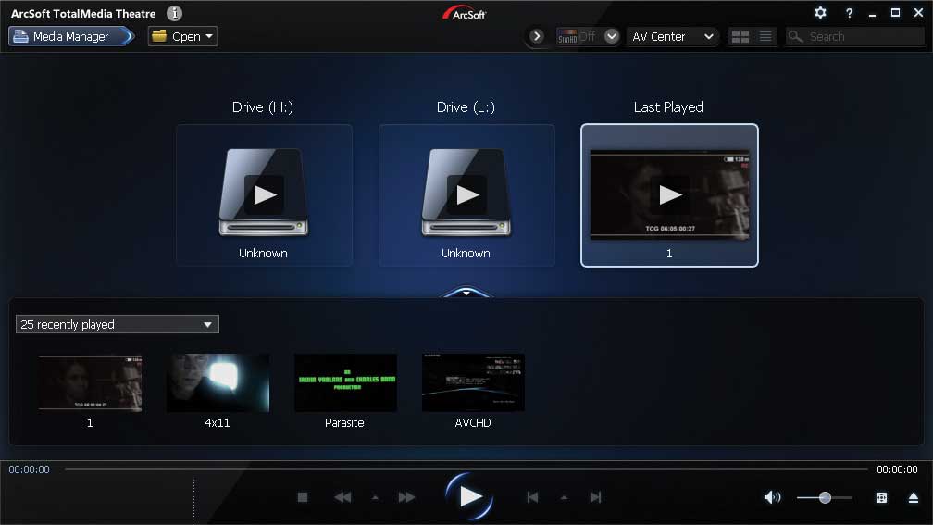Play Drive (L:) Unknown disc

[x=466, y=194]
